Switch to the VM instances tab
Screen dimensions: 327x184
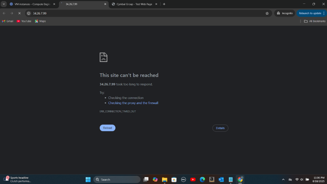click(x=31, y=4)
